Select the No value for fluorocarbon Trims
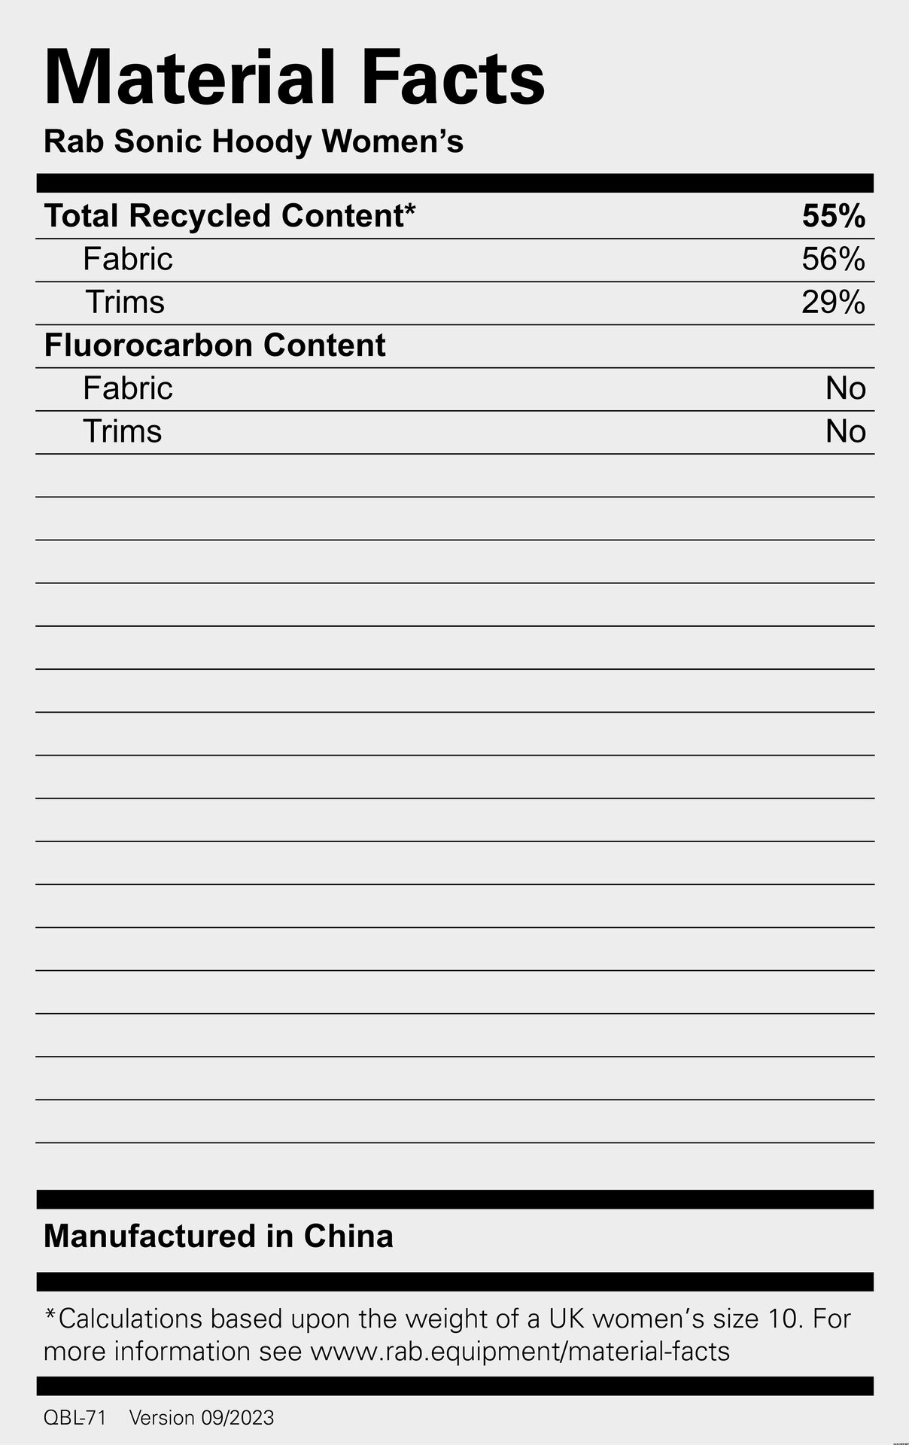The width and height of the screenshot is (909, 1445). (845, 432)
